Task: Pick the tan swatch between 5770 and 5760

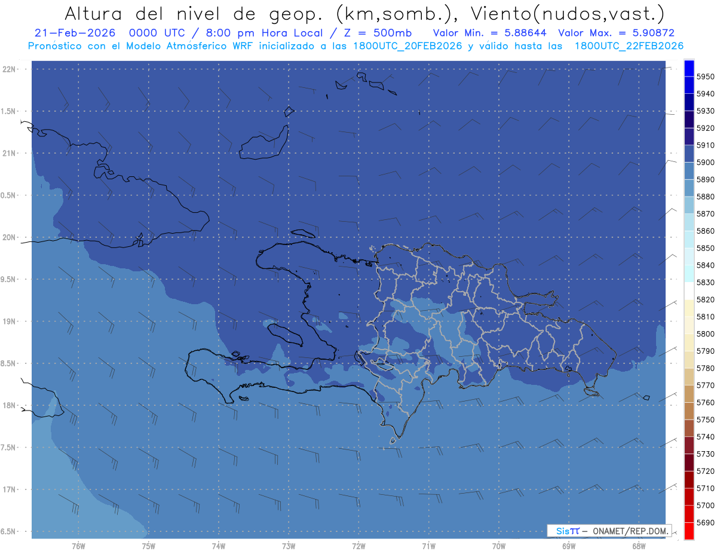Action: click(x=689, y=394)
